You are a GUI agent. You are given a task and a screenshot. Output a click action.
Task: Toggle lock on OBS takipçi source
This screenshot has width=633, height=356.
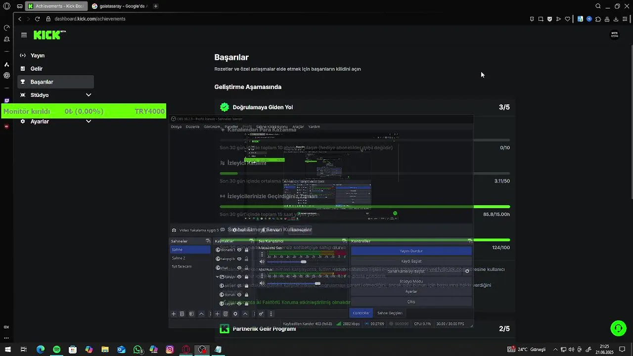(246, 259)
